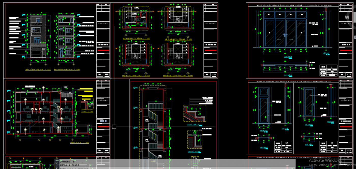
Task: Select the D1 door tag text
Action: click(332, 67)
